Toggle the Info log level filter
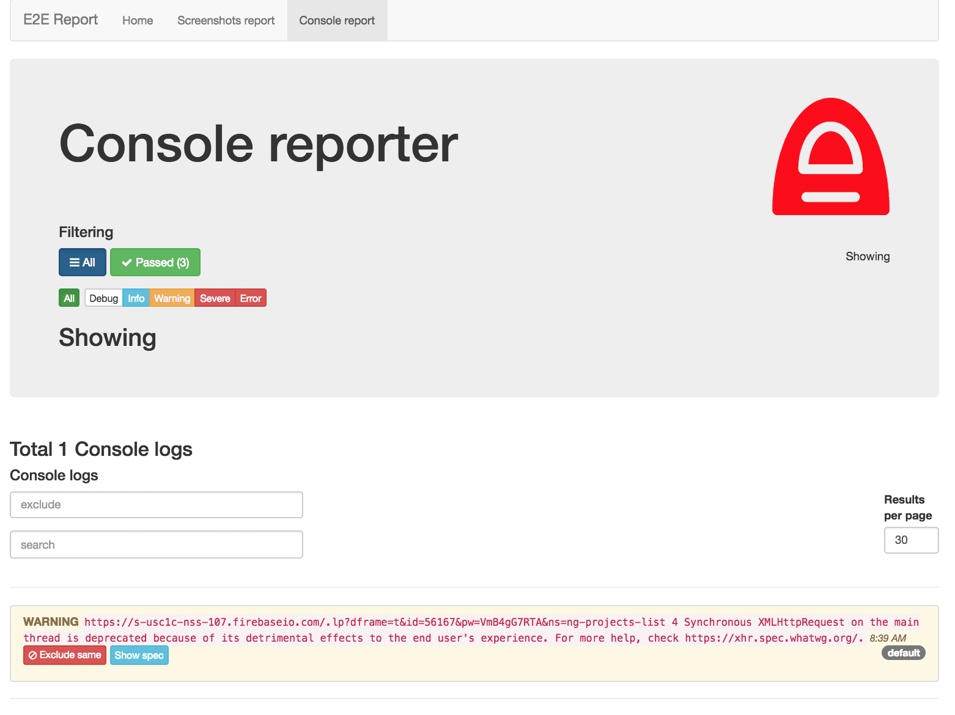The width and height of the screenshot is (955, 715). (x=136, y=298)
